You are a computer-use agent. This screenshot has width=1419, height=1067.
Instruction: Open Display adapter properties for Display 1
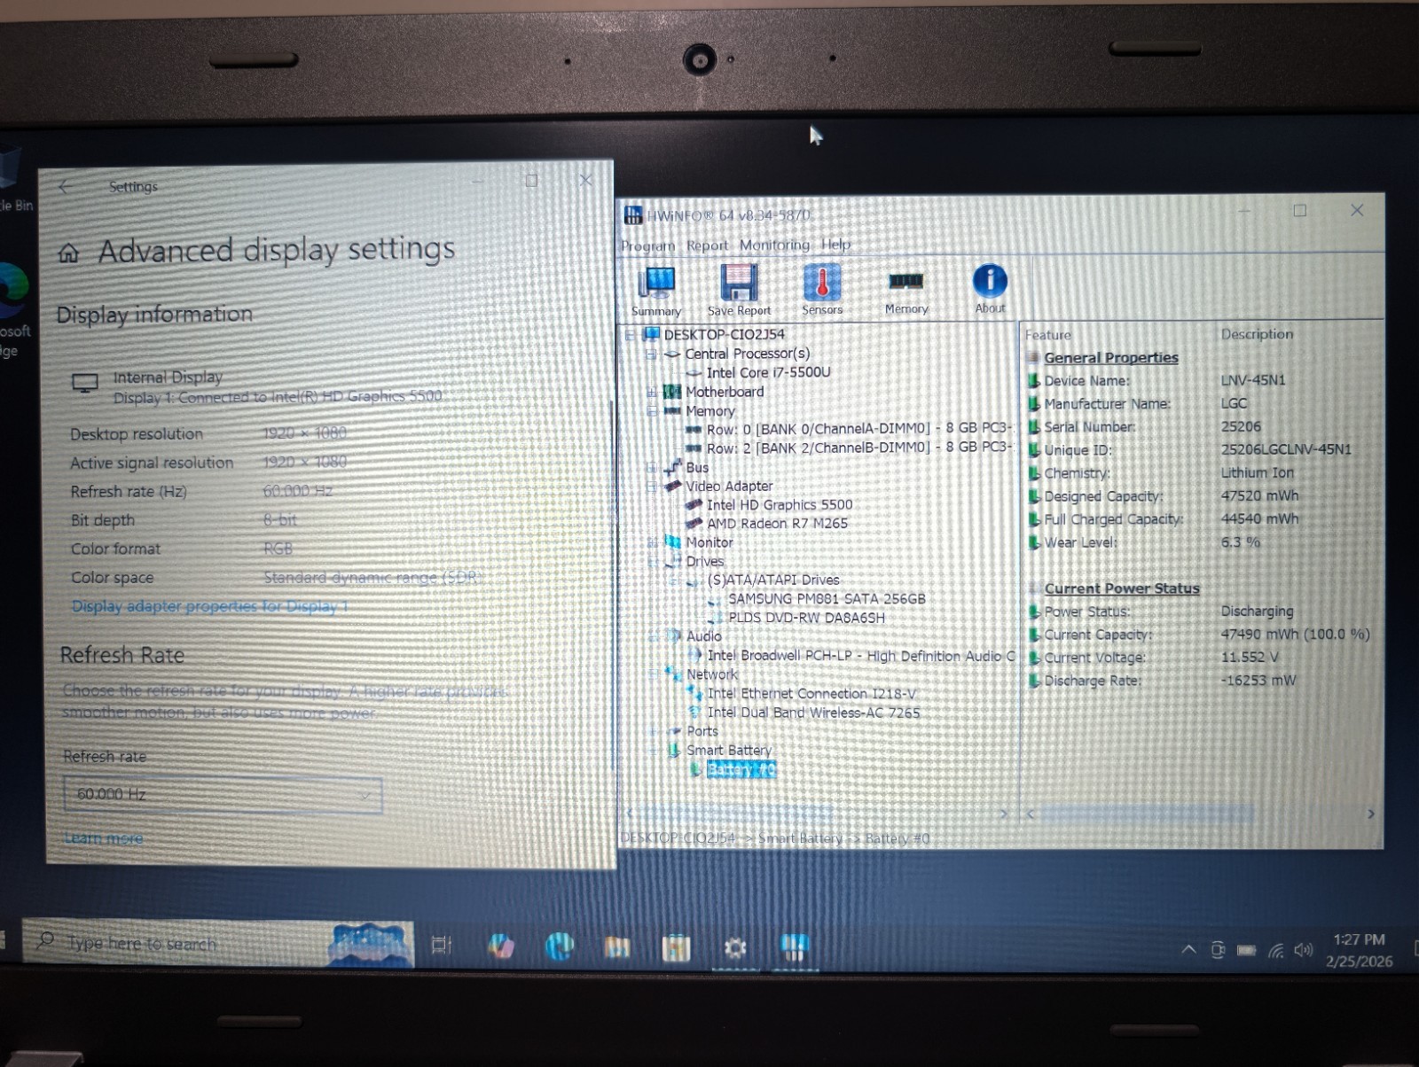pos(209,607)
